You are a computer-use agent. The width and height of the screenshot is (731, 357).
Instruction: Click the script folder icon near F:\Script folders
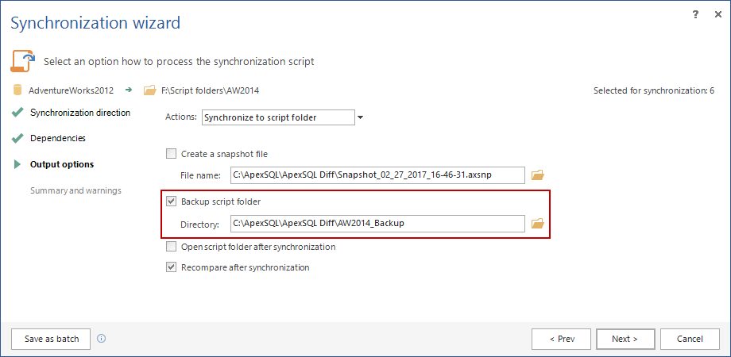pyautogui.click(x=149, y=90)
